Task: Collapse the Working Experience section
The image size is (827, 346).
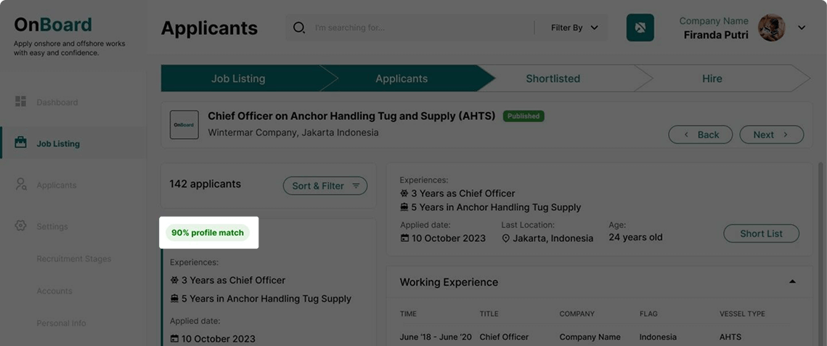Action: click(x=791, y=281)
